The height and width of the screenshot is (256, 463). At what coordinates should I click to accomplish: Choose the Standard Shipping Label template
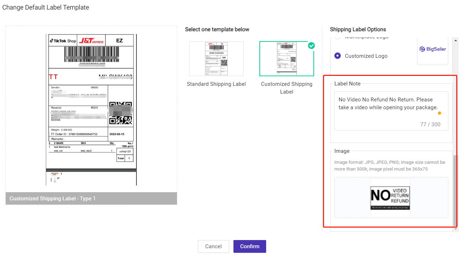coord(216,59)
